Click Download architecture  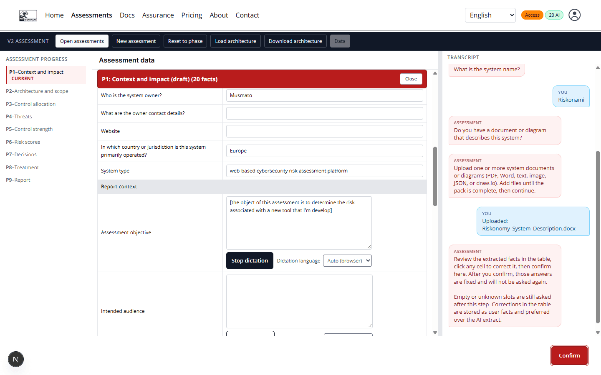coord(295,41)
